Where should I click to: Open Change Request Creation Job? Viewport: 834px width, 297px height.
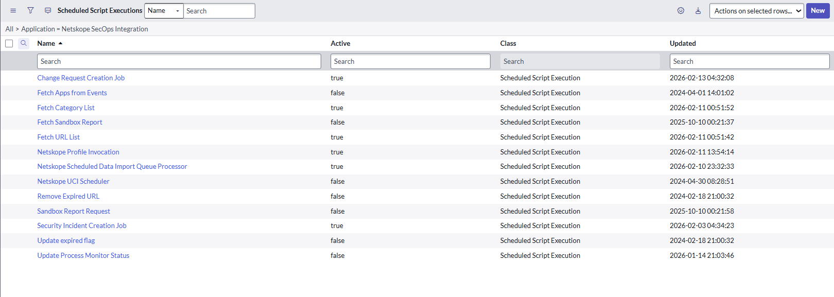tap(81, 78)
